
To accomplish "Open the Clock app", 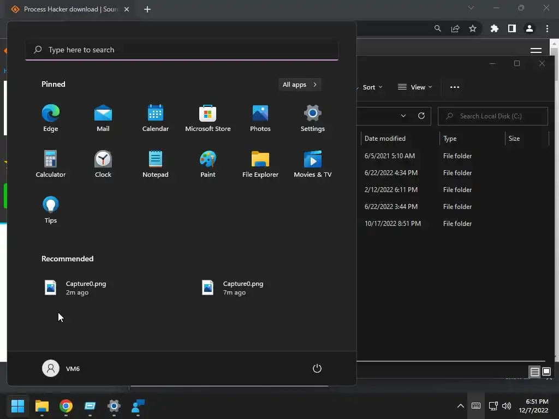I will pos(103,164).
